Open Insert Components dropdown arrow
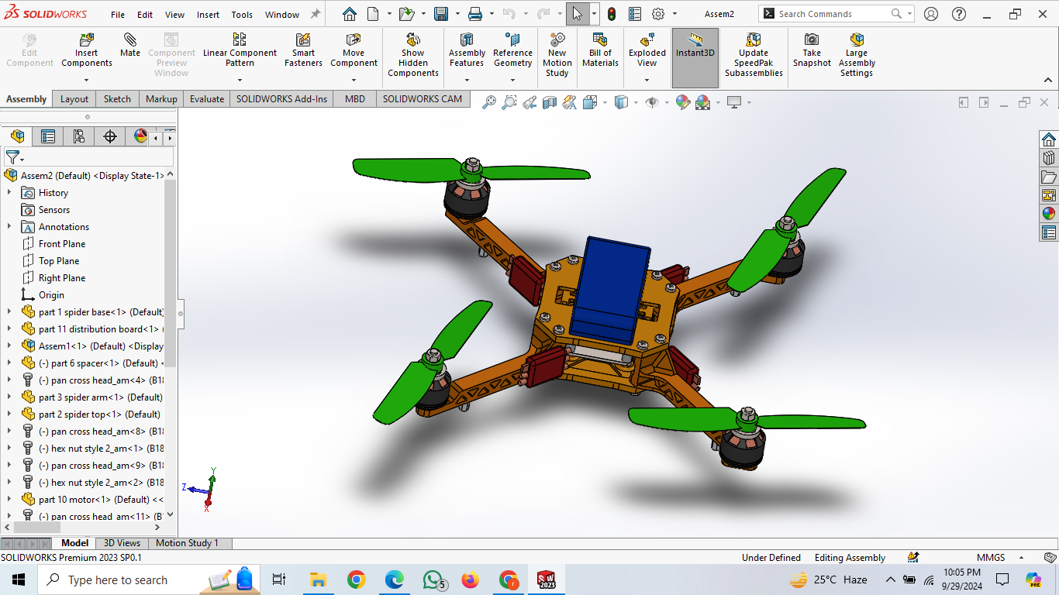This screenshot has height=595, width=1059. [87, 79]
